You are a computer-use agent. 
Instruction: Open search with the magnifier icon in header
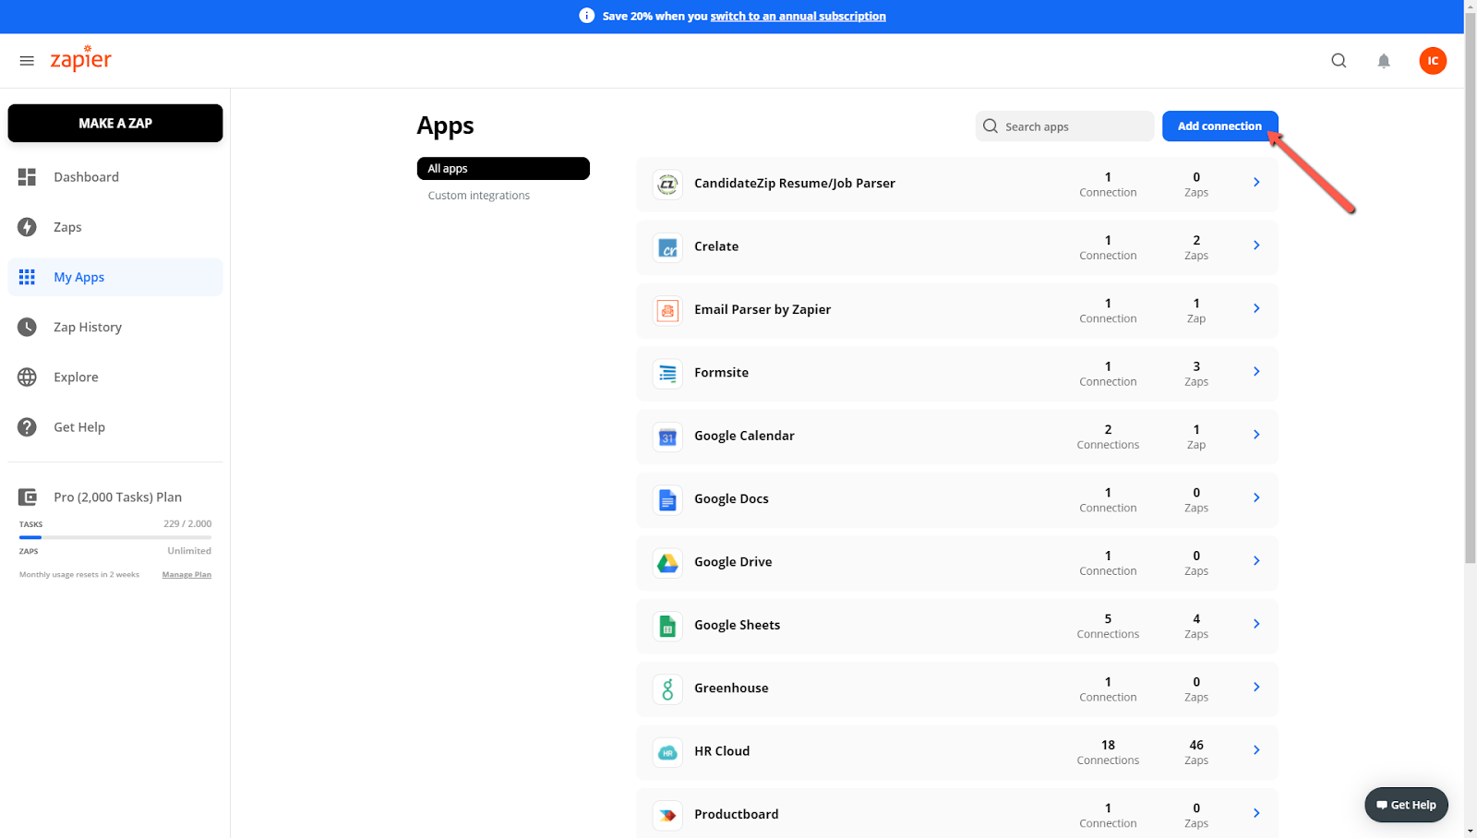[x=1339, y=61]
